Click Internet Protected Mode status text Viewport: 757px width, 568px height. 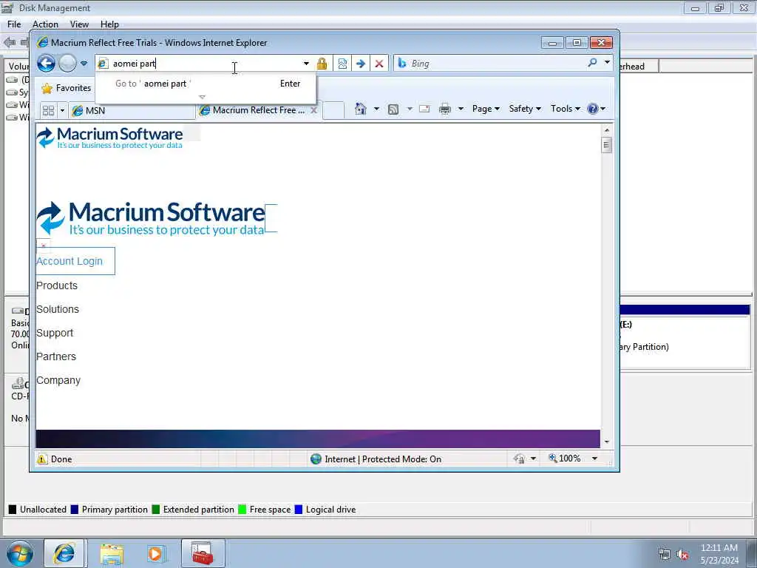pyautogui.click(x=383, y=459)
